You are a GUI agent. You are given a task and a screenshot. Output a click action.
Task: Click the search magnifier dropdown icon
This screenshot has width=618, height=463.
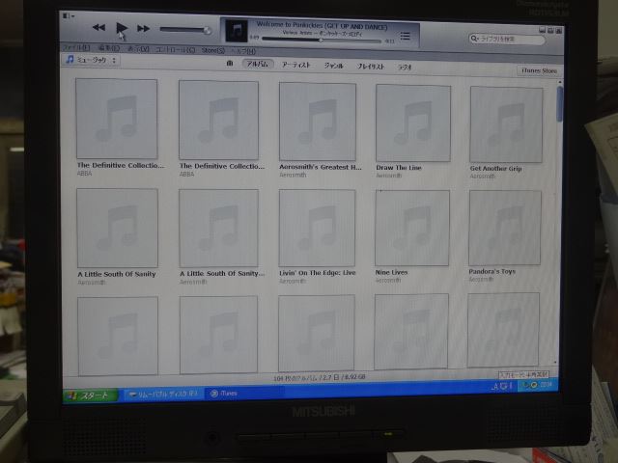coord(474,39)
